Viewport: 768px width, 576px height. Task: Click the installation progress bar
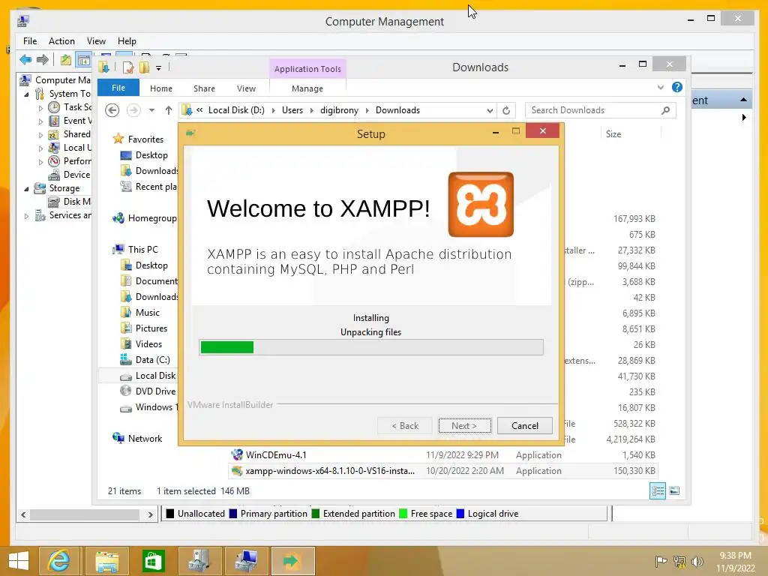coord(371,347)
